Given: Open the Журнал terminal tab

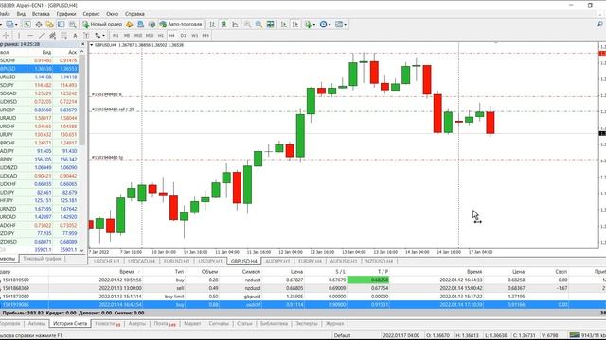Looking at the screenshot, I should (334, 324).
